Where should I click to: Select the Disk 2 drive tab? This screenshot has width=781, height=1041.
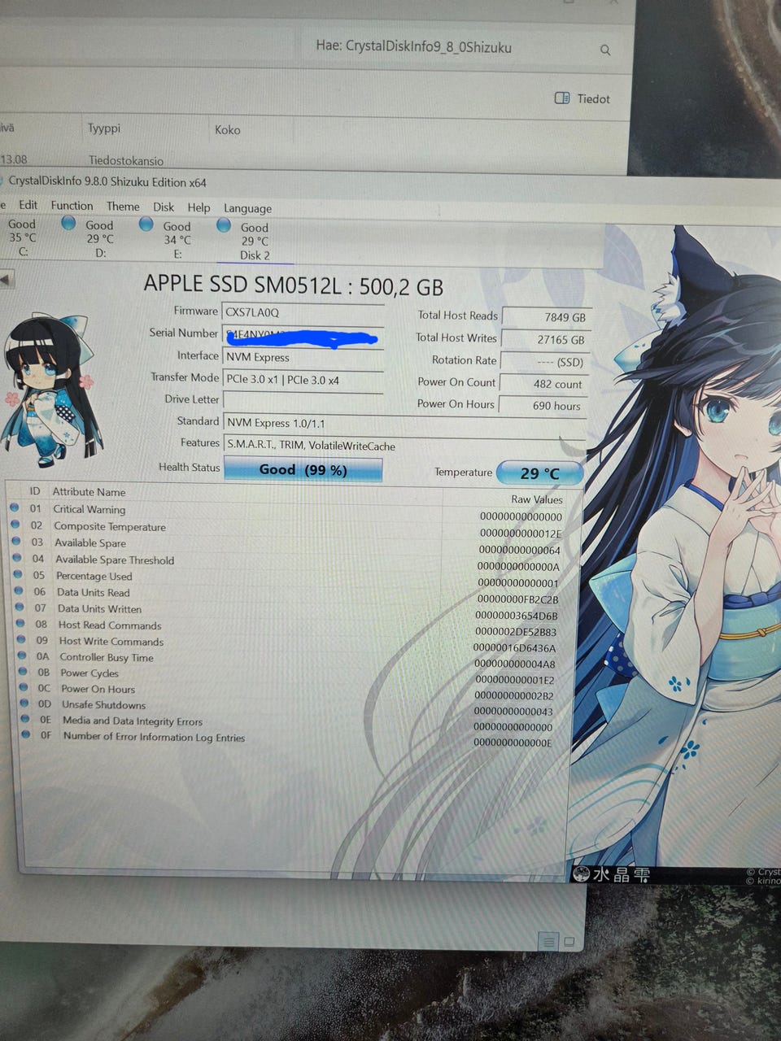coord(254,242)
